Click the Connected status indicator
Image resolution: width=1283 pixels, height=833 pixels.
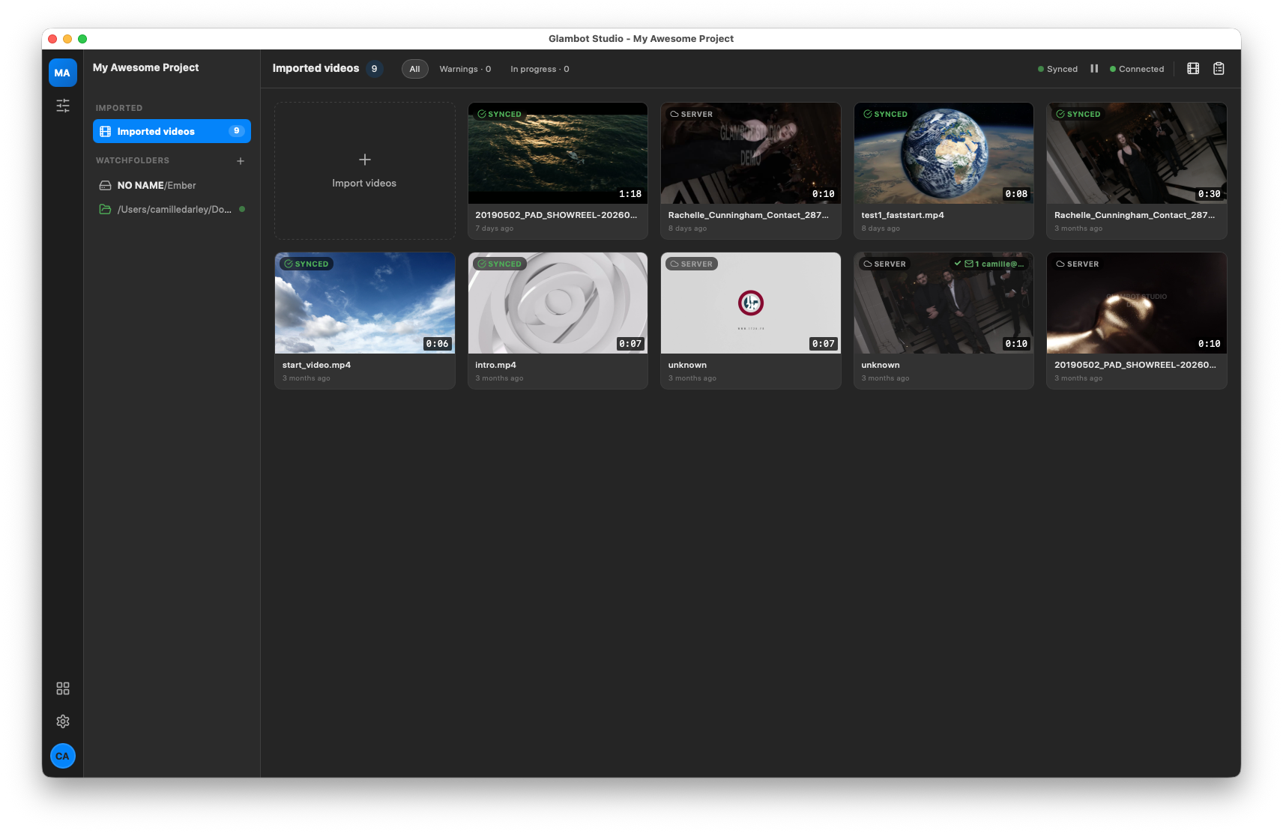[1137, 69]
